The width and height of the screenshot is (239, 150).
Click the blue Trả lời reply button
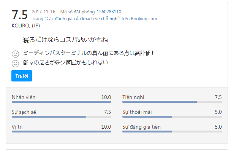22,76
